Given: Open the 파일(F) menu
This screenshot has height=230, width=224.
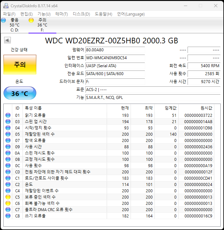Looking at the screenshot, I should click(x=9, y=14).
